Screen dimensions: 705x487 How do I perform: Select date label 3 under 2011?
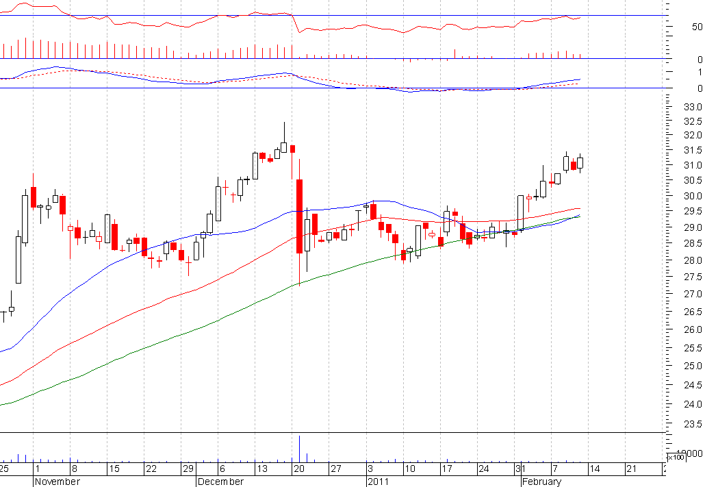coord(370,469)
